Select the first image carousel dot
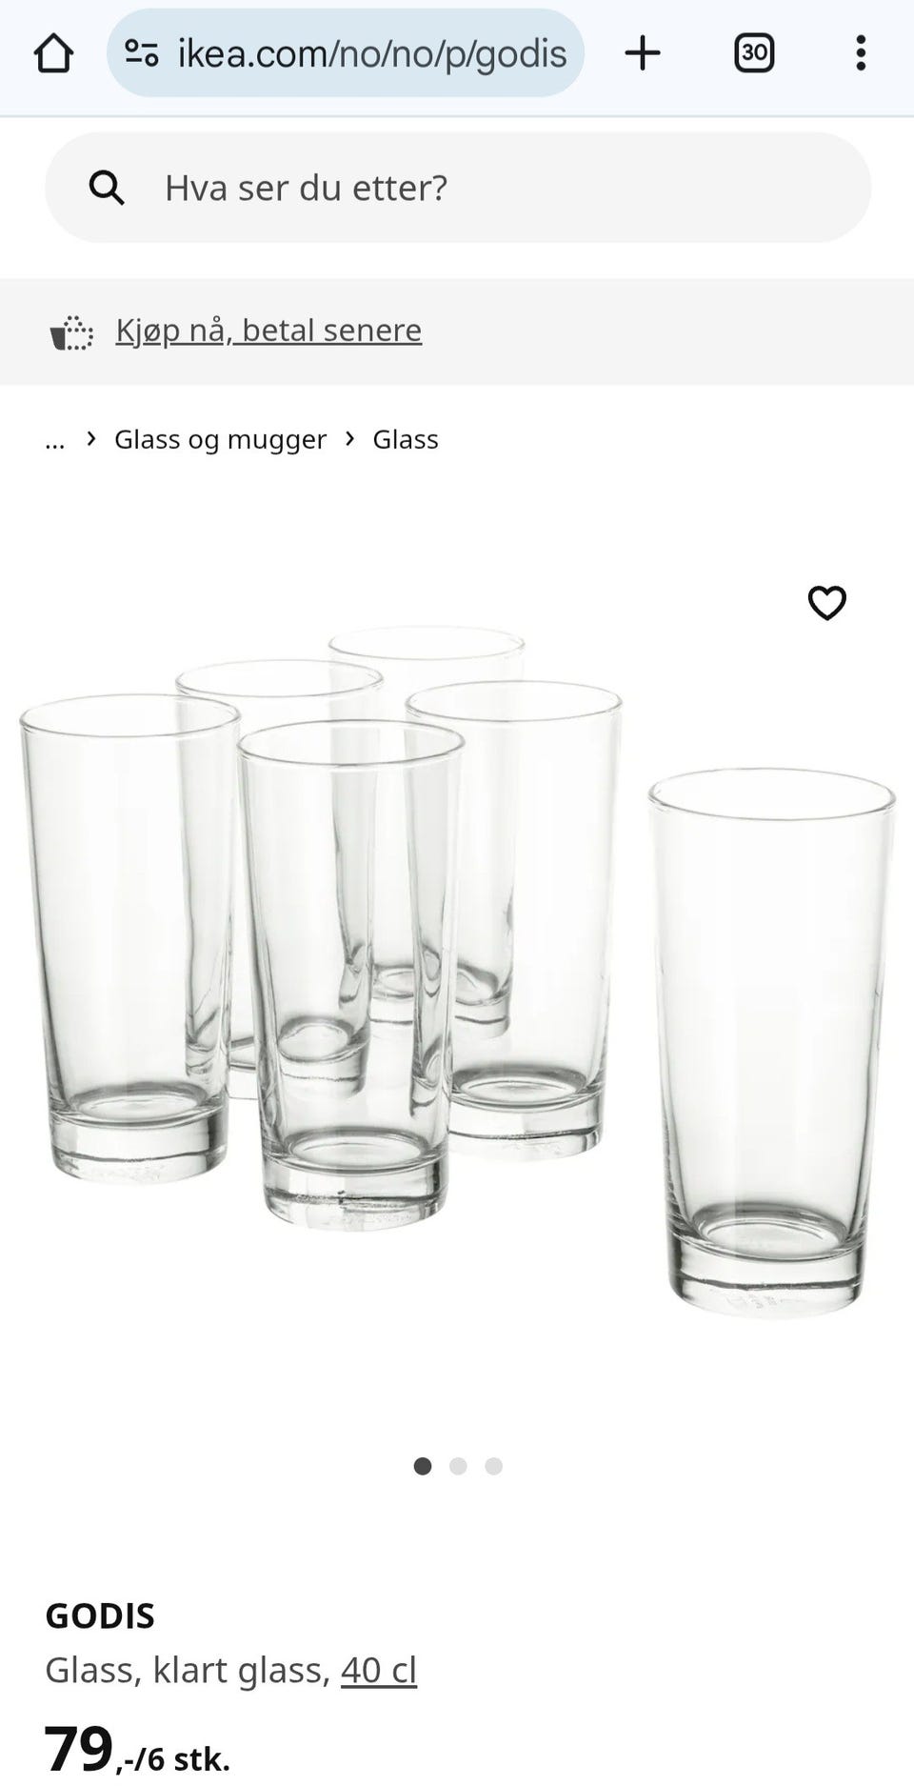The image size is (914, 1786). pos(423,1466)
